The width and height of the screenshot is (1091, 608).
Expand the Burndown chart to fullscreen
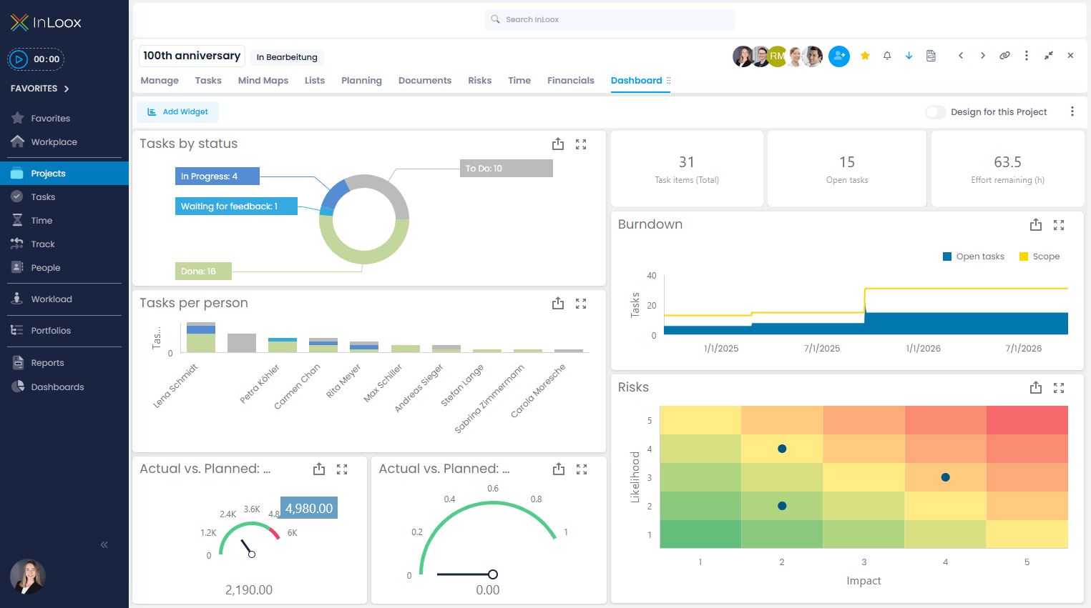[x=1059, y=224]
